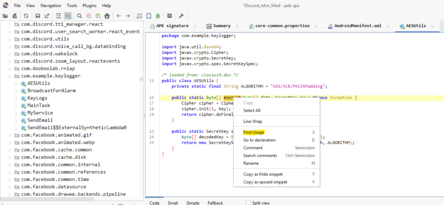Open the debugger green bug icon
This screenshot has width=444, height=205.
(x=158, y=16)
